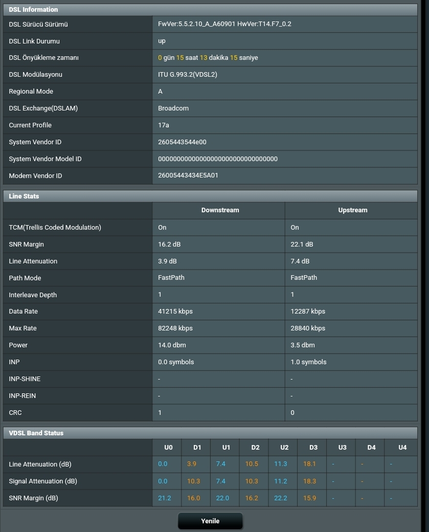Viewport: 429px width, 532px height.
Task: Click the Line Stats section header
Action: [24, 196]
